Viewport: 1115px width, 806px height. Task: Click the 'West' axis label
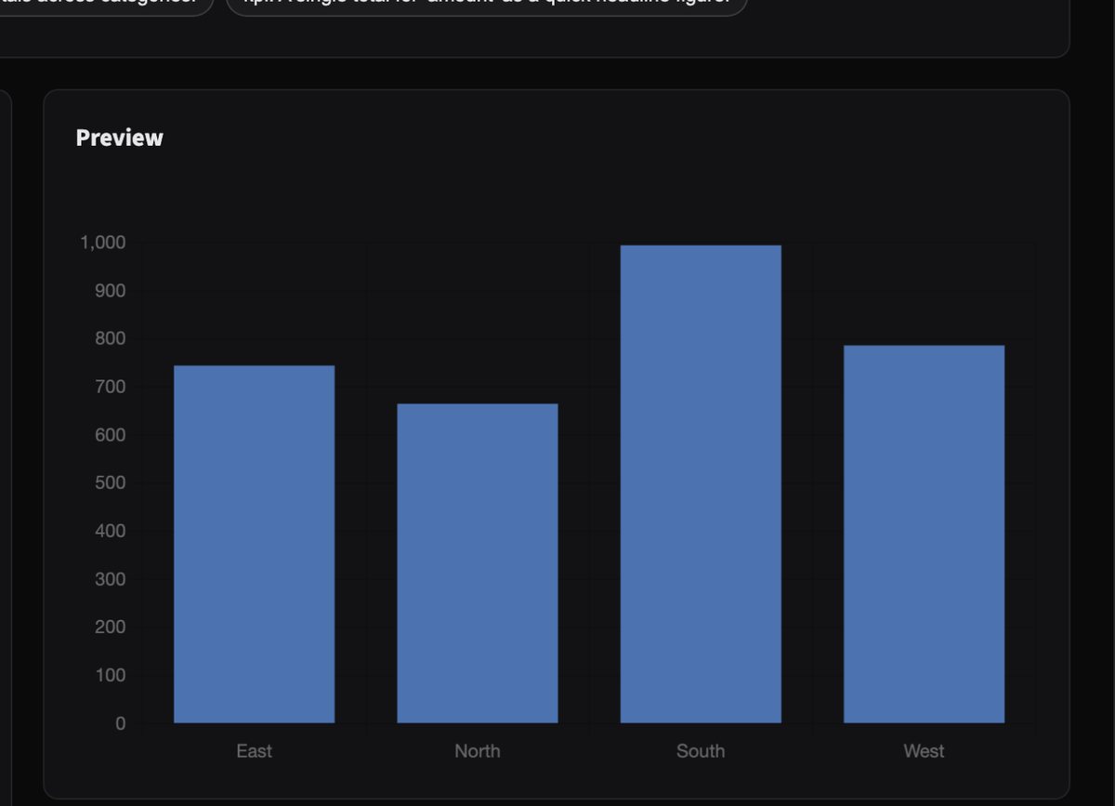pos(924,751)
